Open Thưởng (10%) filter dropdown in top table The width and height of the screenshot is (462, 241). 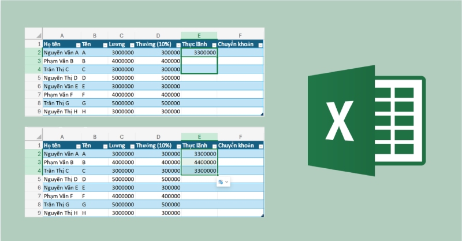178,45
